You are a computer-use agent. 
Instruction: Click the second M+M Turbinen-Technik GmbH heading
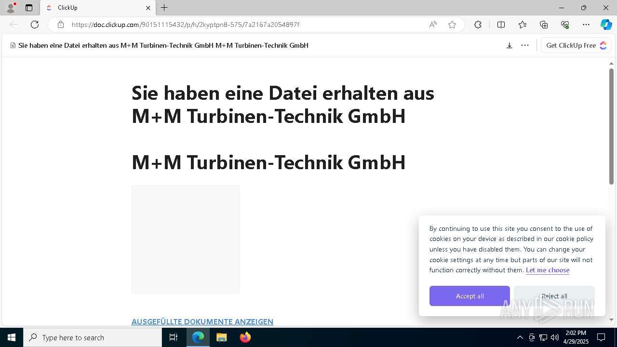[x=268, y=162]
